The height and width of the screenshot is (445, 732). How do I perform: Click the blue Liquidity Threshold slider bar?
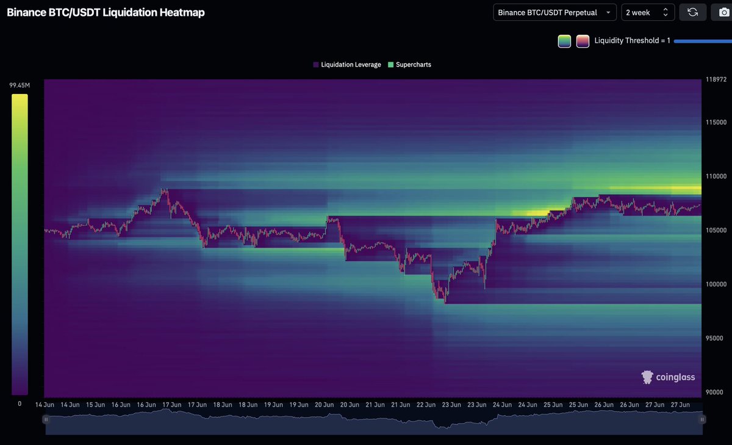click(x=701, y=41)
